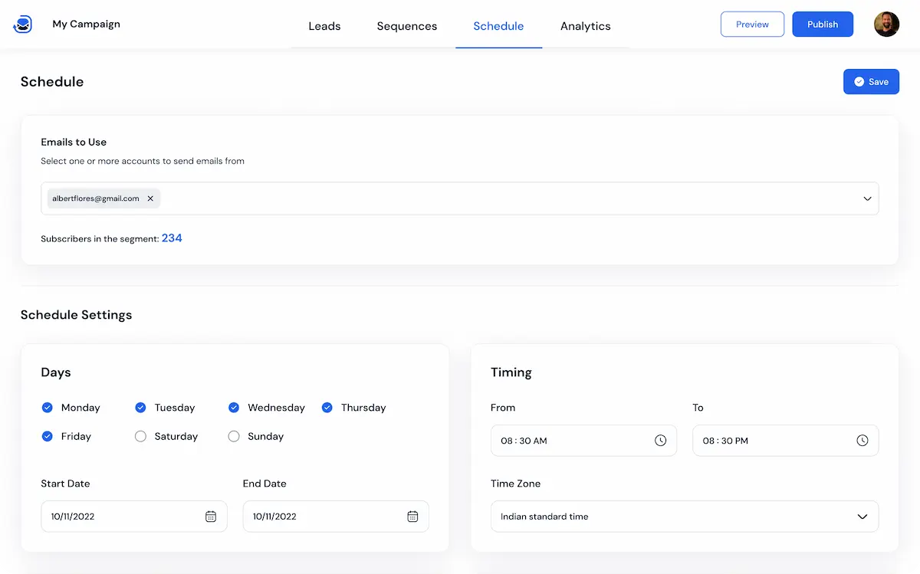This screenshot has height=574, width=920.
Task: Click the Preview button
Action: [x=752, y=24]
